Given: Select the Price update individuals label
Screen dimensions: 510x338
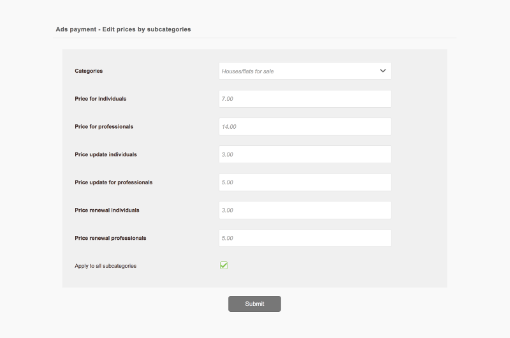Looking at the screenshot, I should (106, 154).
